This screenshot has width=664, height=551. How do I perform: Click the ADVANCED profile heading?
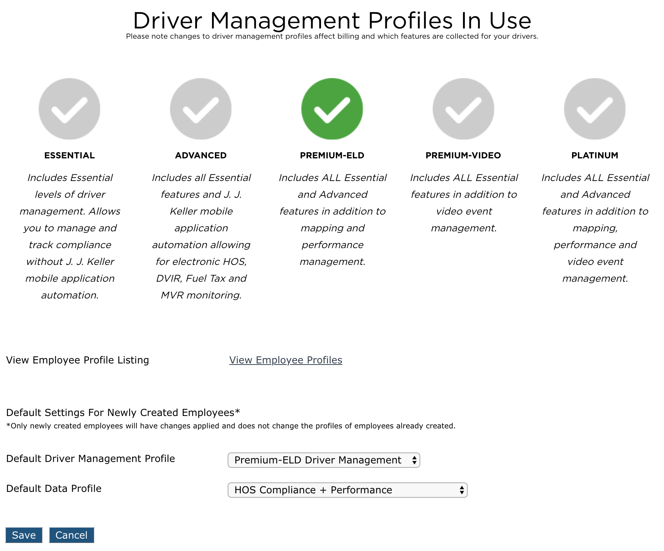[x=201, y=155]
